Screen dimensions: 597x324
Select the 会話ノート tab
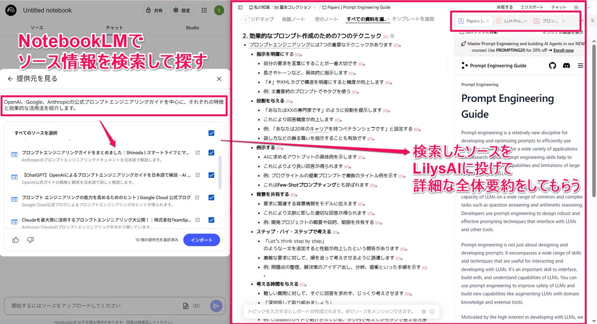tap(294, 19)
